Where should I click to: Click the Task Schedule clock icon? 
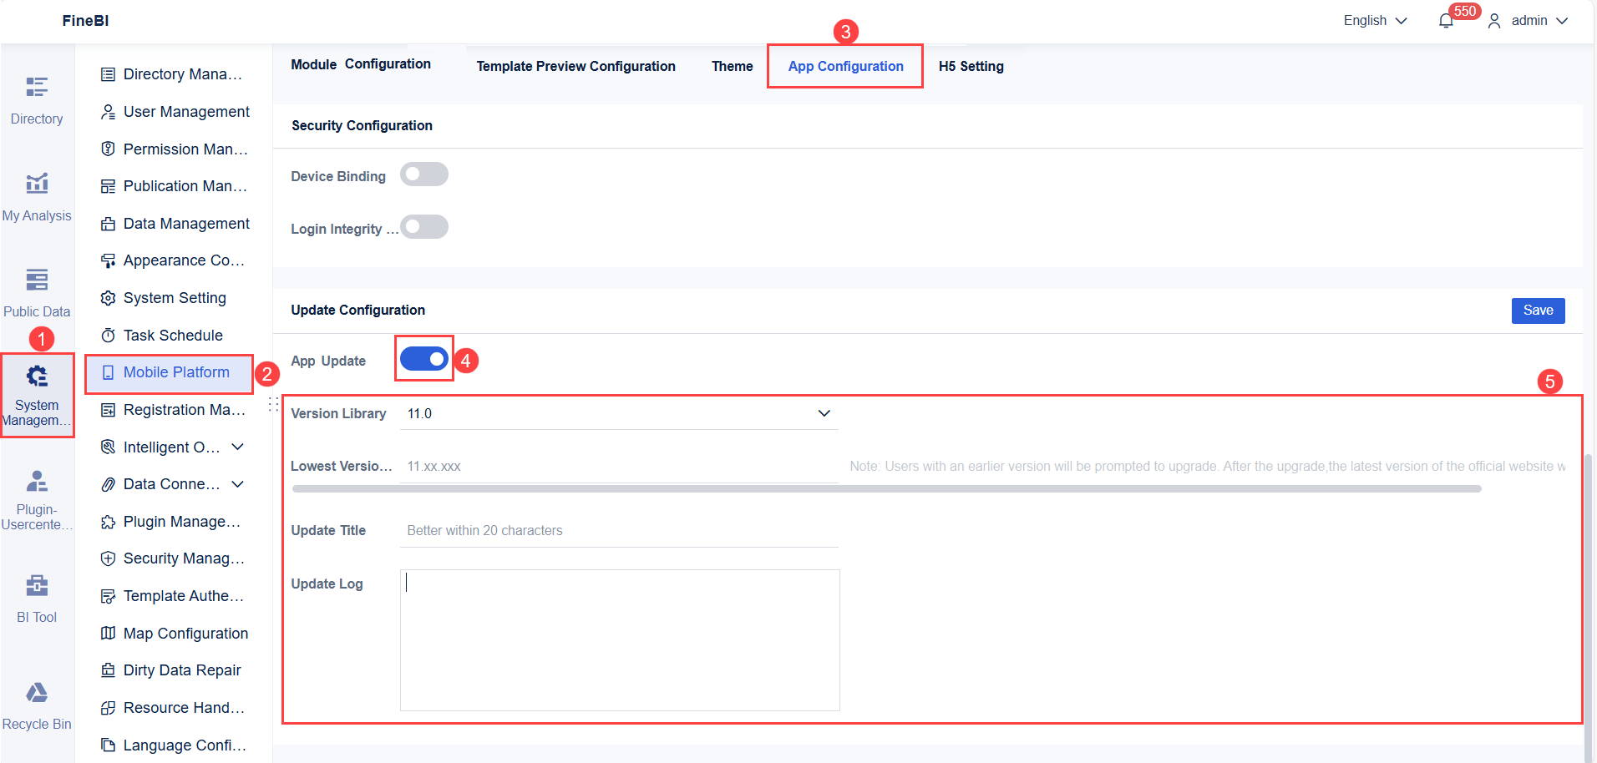coord(108,336)
